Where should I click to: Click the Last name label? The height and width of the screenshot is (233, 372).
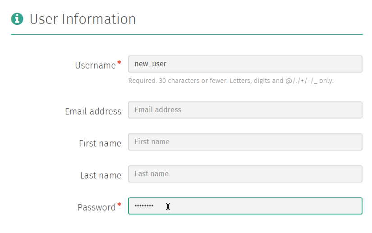tap(101, 175)
